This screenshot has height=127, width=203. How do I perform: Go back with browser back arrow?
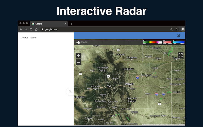coord(21,29)
